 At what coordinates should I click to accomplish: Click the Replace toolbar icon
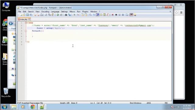pyautogui.click(x=70, y=15)
